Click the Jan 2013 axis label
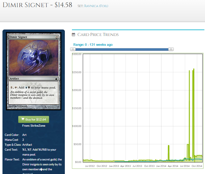The width and height of the screenshot is (205, 174). [114, 166]
